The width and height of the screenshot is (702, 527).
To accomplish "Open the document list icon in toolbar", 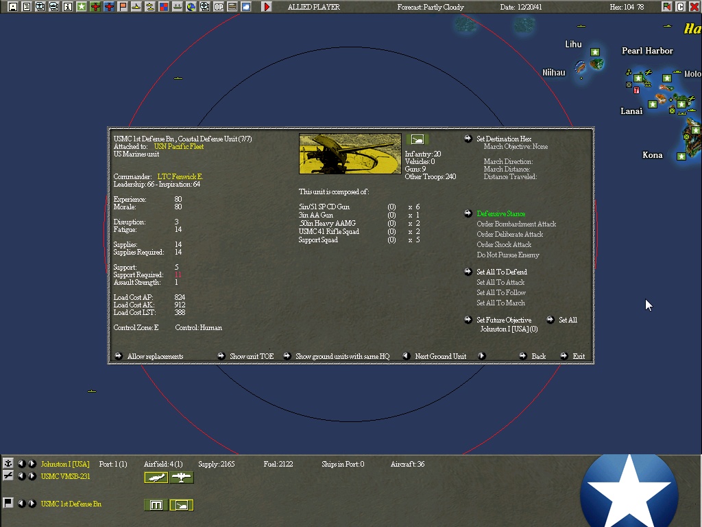I will (x=27, y=7).
